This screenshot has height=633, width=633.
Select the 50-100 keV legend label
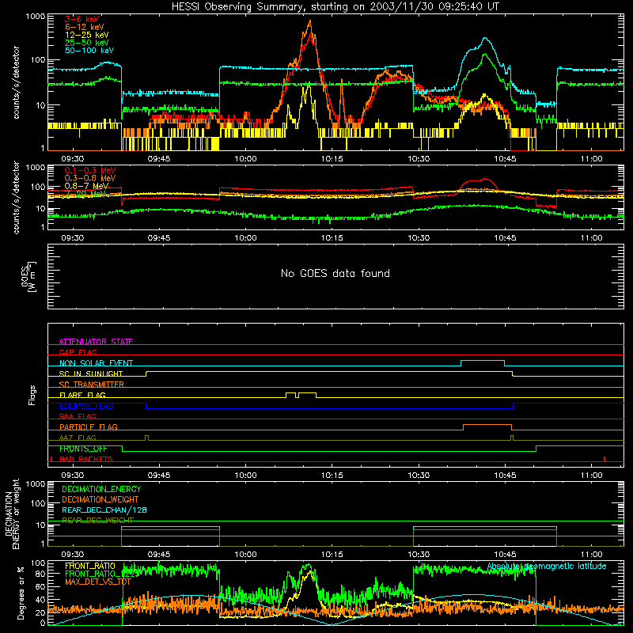coord(89,50)
